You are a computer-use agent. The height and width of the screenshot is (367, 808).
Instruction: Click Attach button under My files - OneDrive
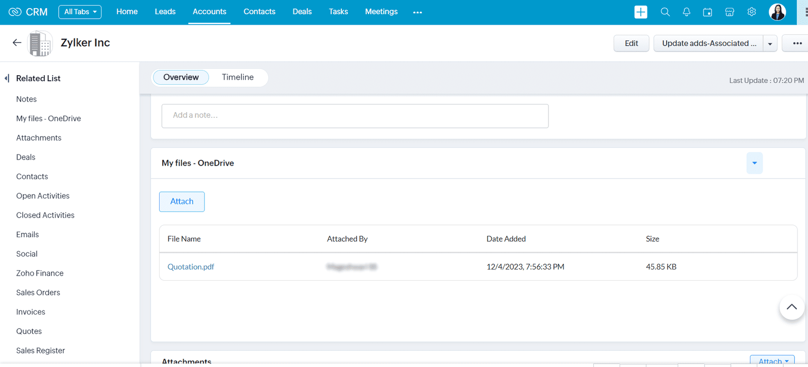(182, 201)
